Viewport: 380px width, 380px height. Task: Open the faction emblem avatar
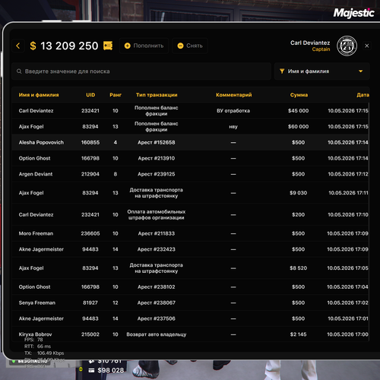347,46
